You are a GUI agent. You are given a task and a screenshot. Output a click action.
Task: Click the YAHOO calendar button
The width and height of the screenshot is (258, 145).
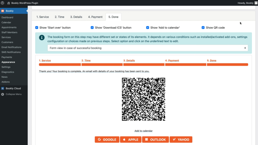[x=181, y=139]
